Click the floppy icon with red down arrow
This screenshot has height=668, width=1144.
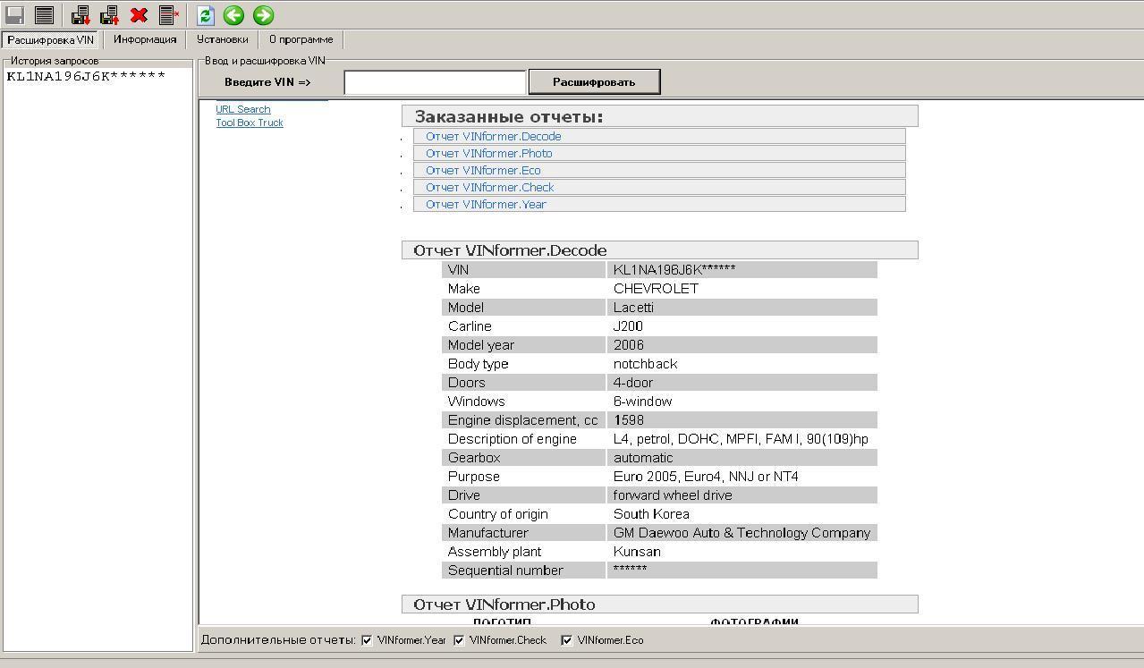(x=81, y=15)
